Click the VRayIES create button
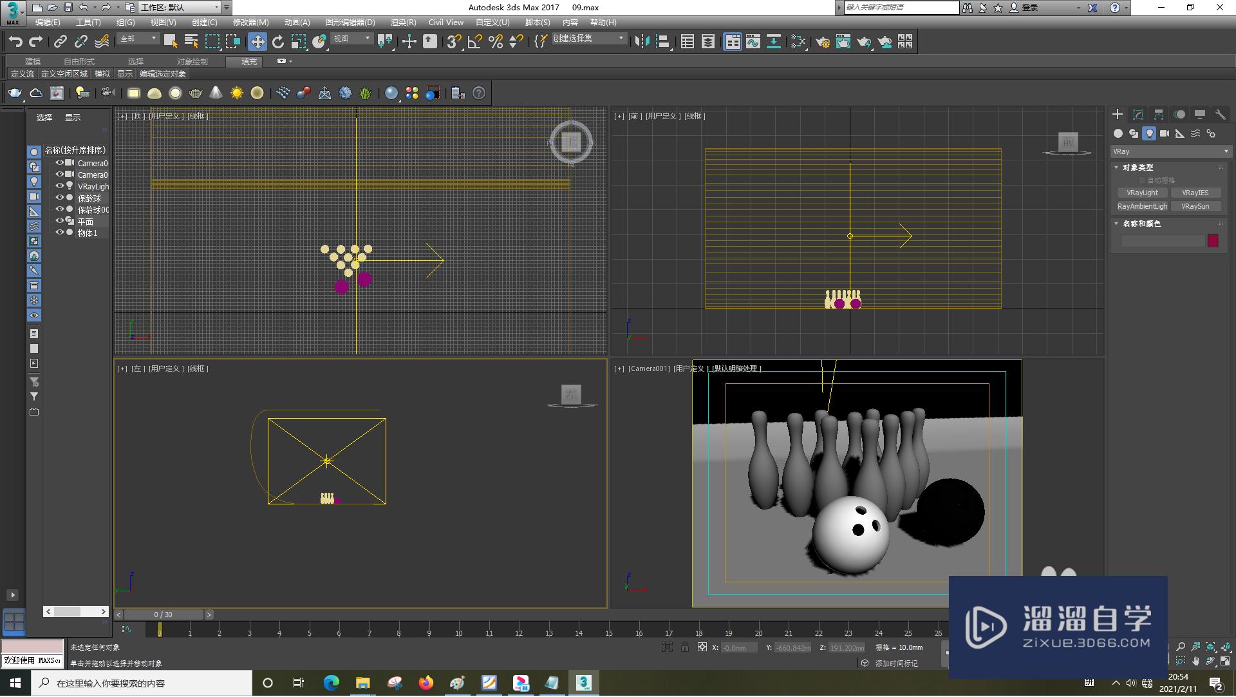 pyautogui.click(x=1195, y=193)
